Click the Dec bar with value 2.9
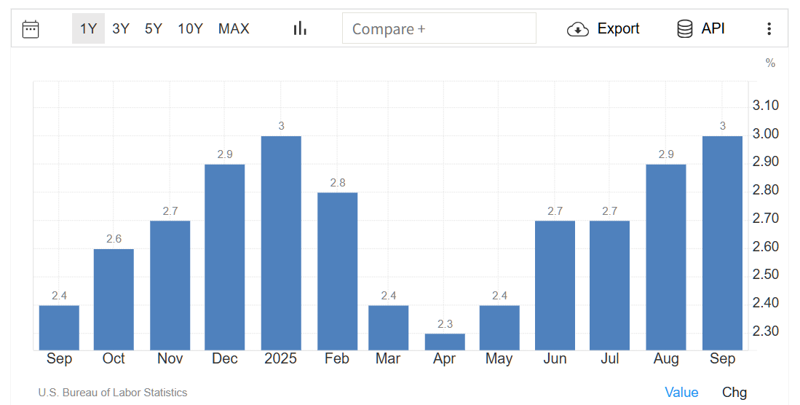The height and width of the screenshot is (405, 800). [225, 256]
